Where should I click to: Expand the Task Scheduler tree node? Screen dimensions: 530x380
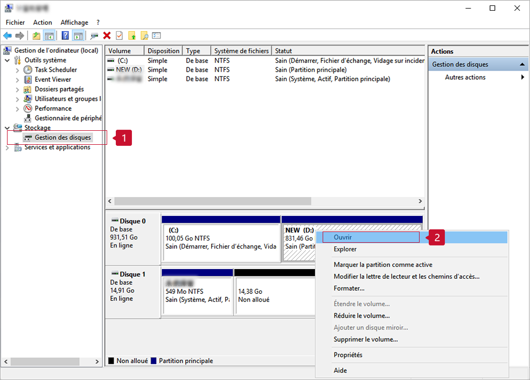[17, 70]
